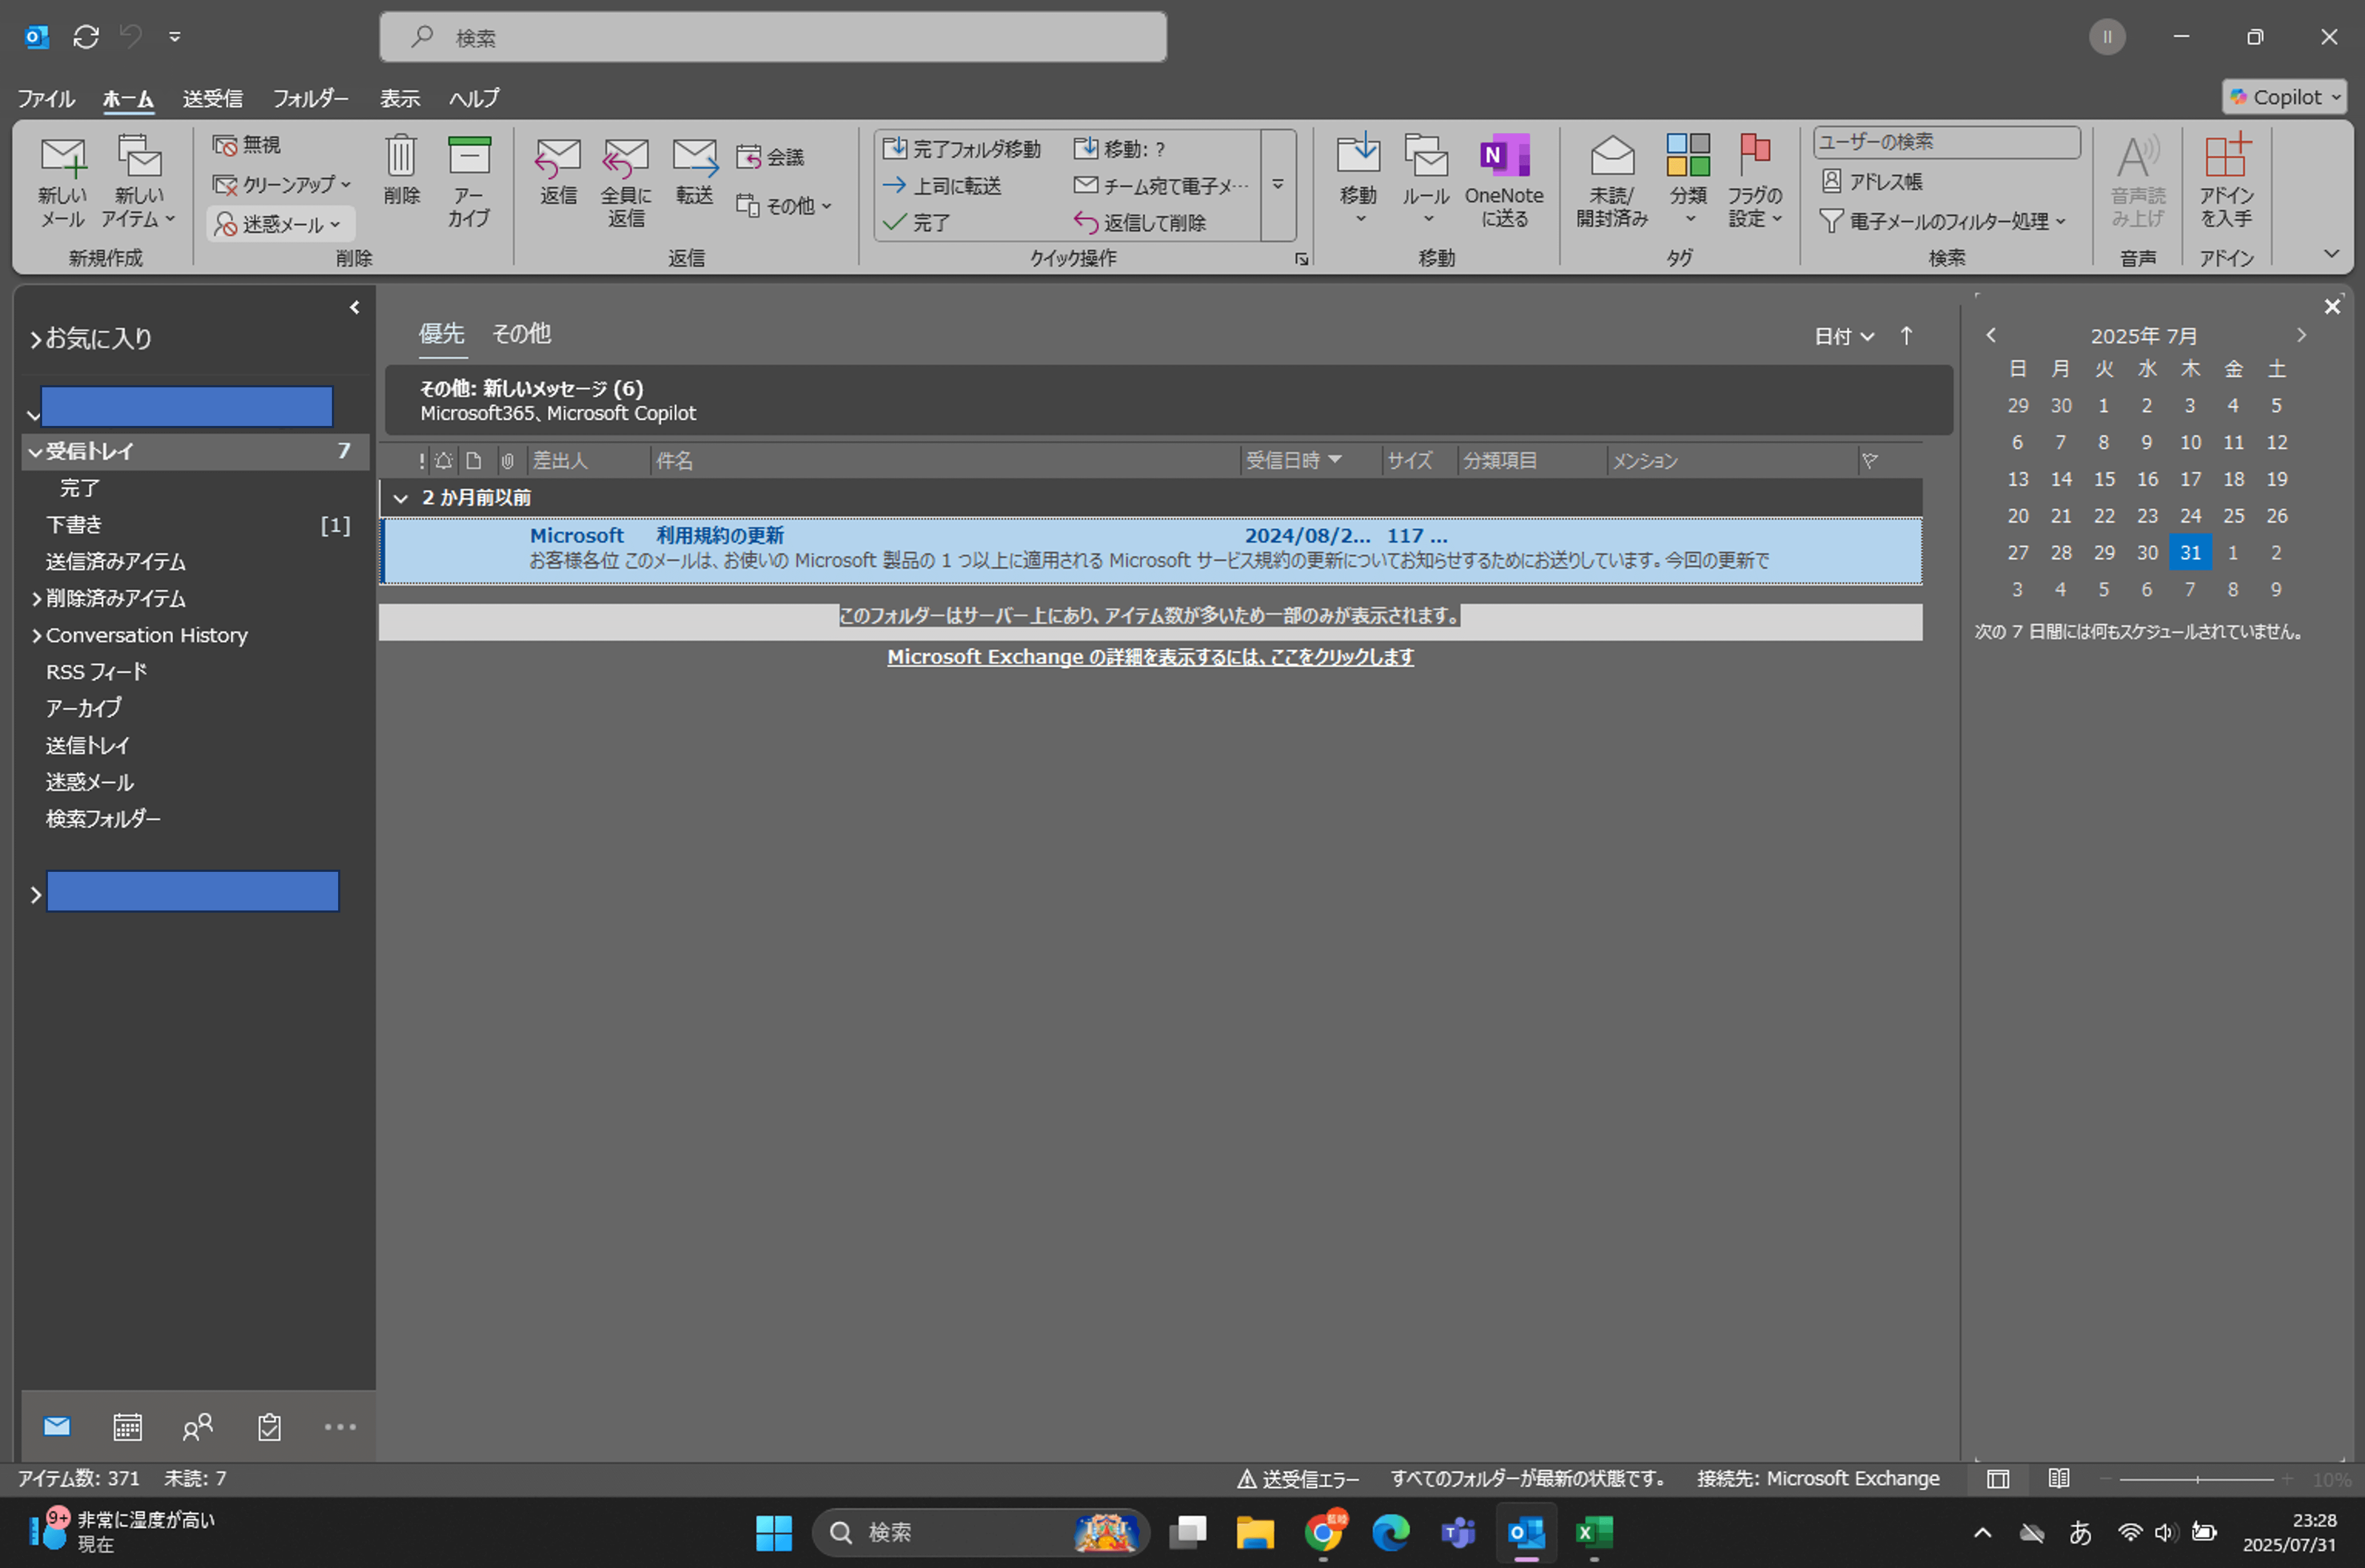This screenshot has height=1568, width=2365.
Task: Switch to the 表示 tab
Action: coord(399,98)
